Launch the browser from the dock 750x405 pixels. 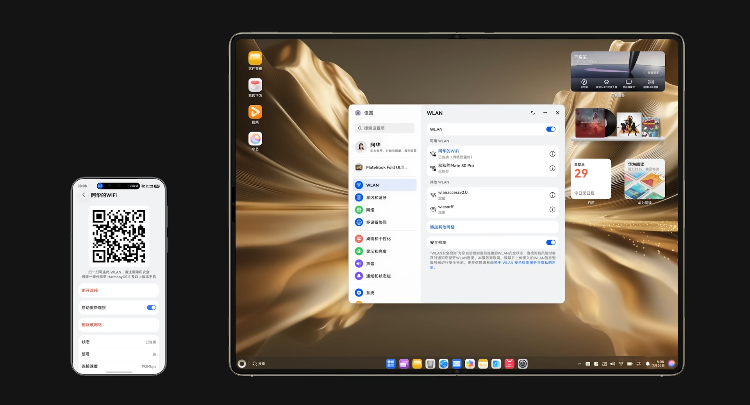coord(443,364)
